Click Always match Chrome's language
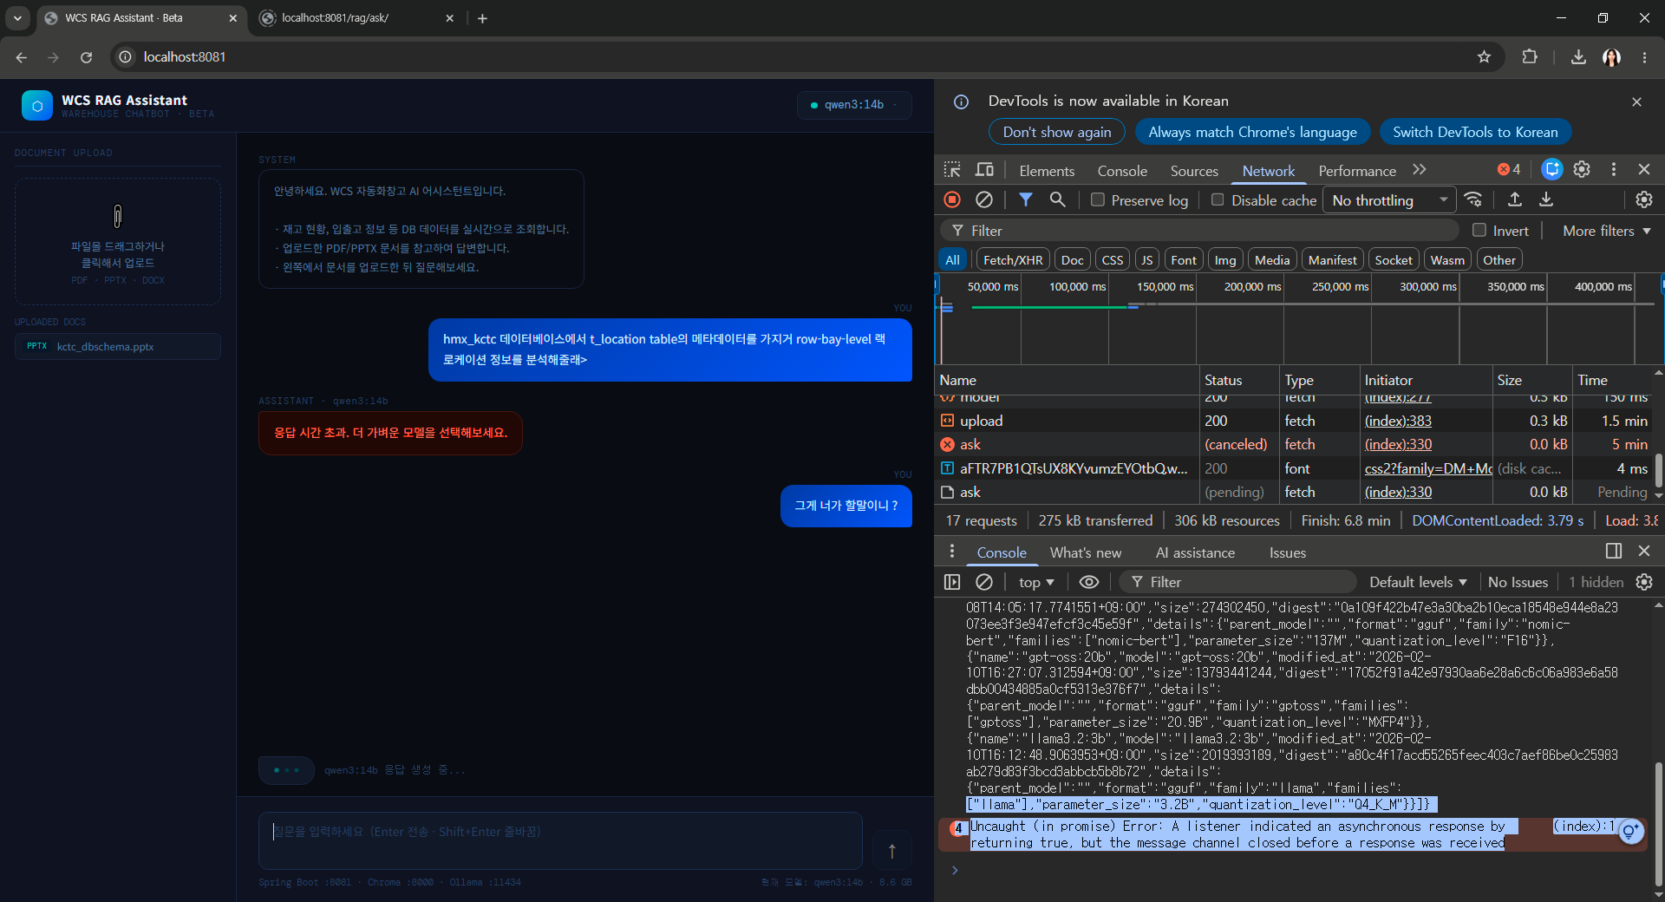Viewport: 1665px width, 902px height. click(1252, 132)
